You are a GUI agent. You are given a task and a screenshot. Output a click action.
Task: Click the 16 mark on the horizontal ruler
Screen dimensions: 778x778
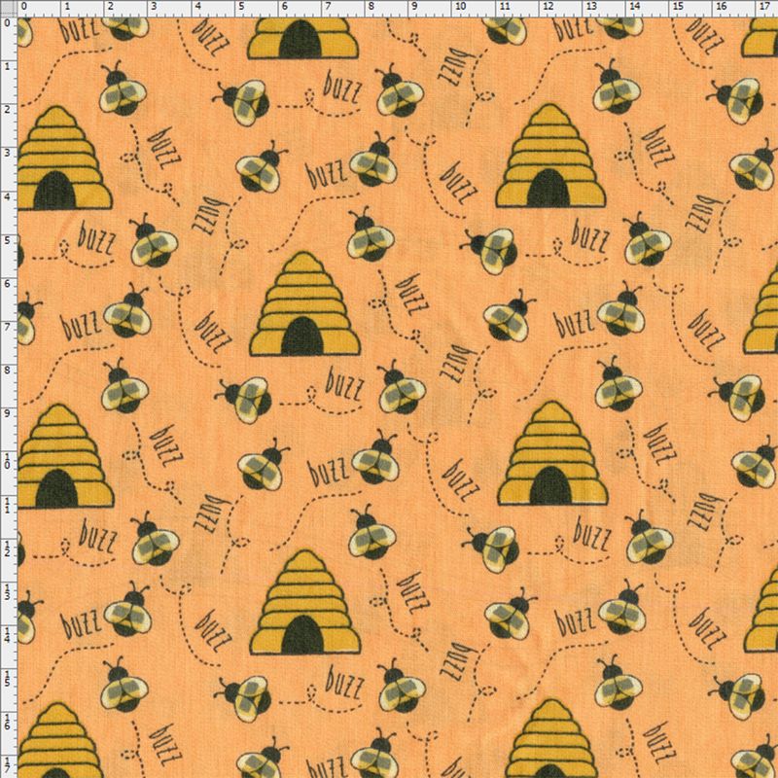[x=722, y=7]
